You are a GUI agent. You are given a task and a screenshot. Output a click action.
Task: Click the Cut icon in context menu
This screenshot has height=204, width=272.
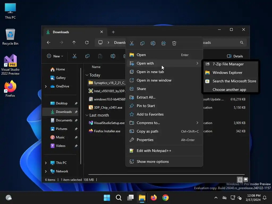132,43
